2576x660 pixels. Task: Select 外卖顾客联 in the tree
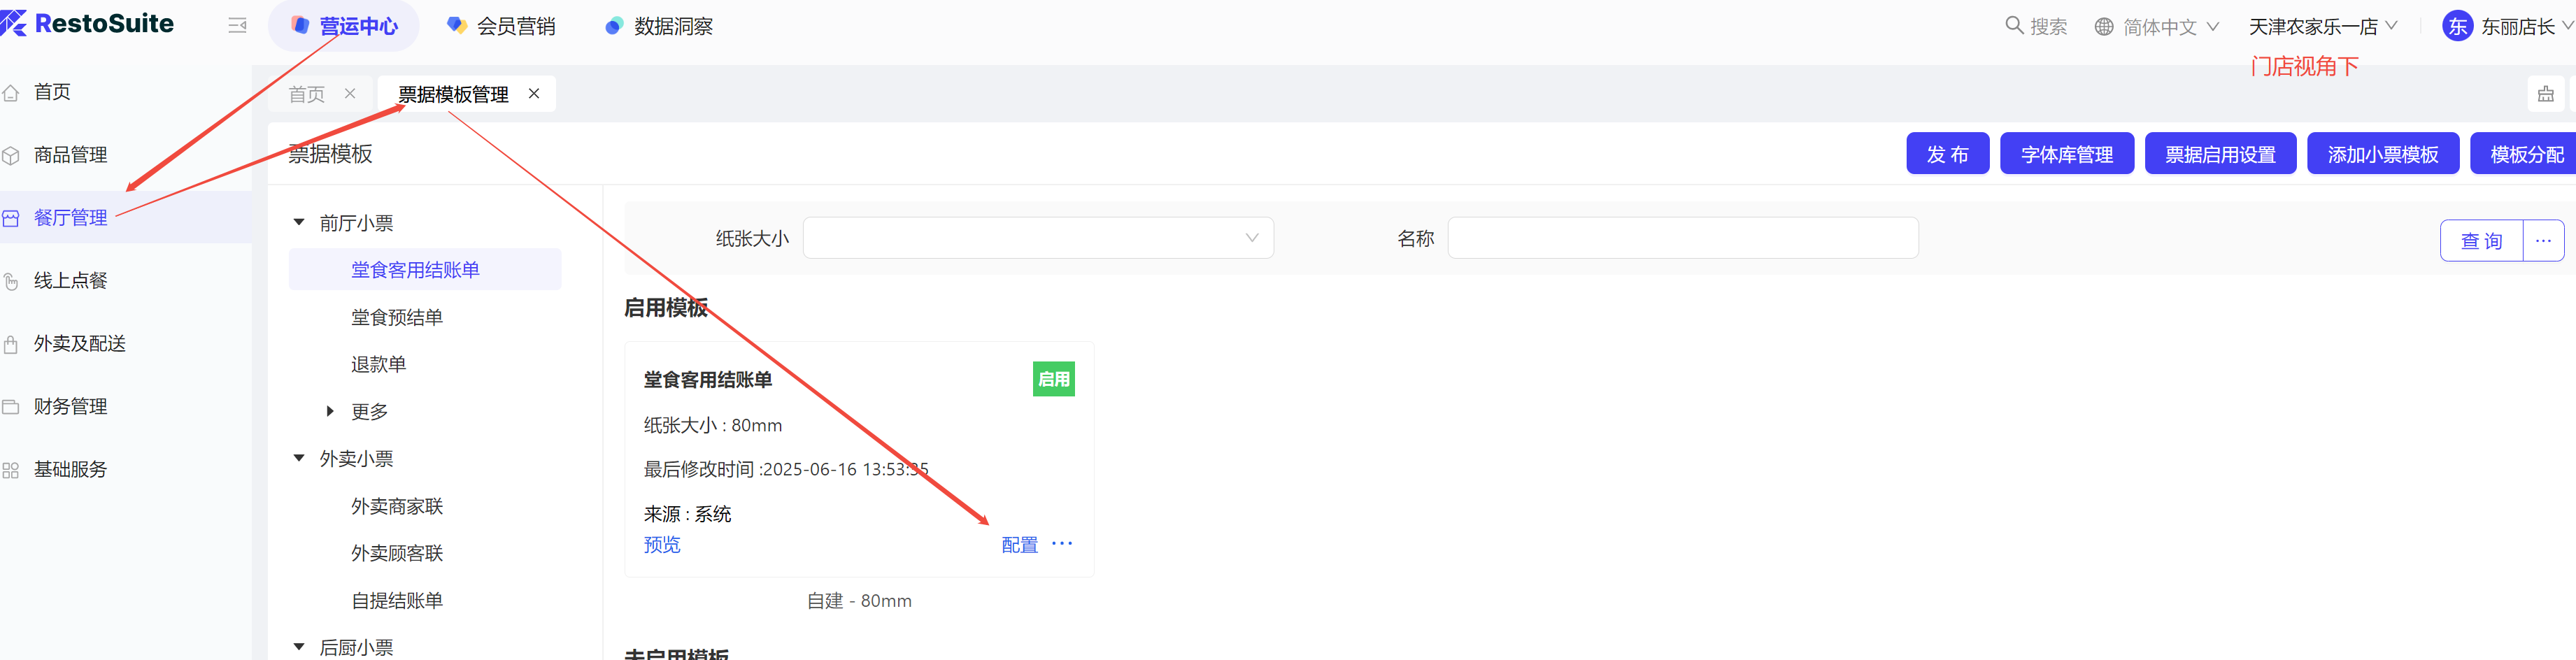(396, 553)
